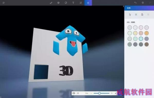Open the Stickers tool
Image resolution: width=154 pixels, height=98 pixels.
point(66,3)
